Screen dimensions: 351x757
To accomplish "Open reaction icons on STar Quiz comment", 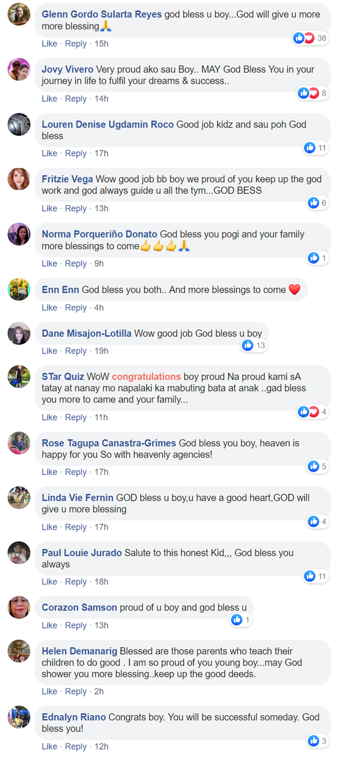I will 308,412.
